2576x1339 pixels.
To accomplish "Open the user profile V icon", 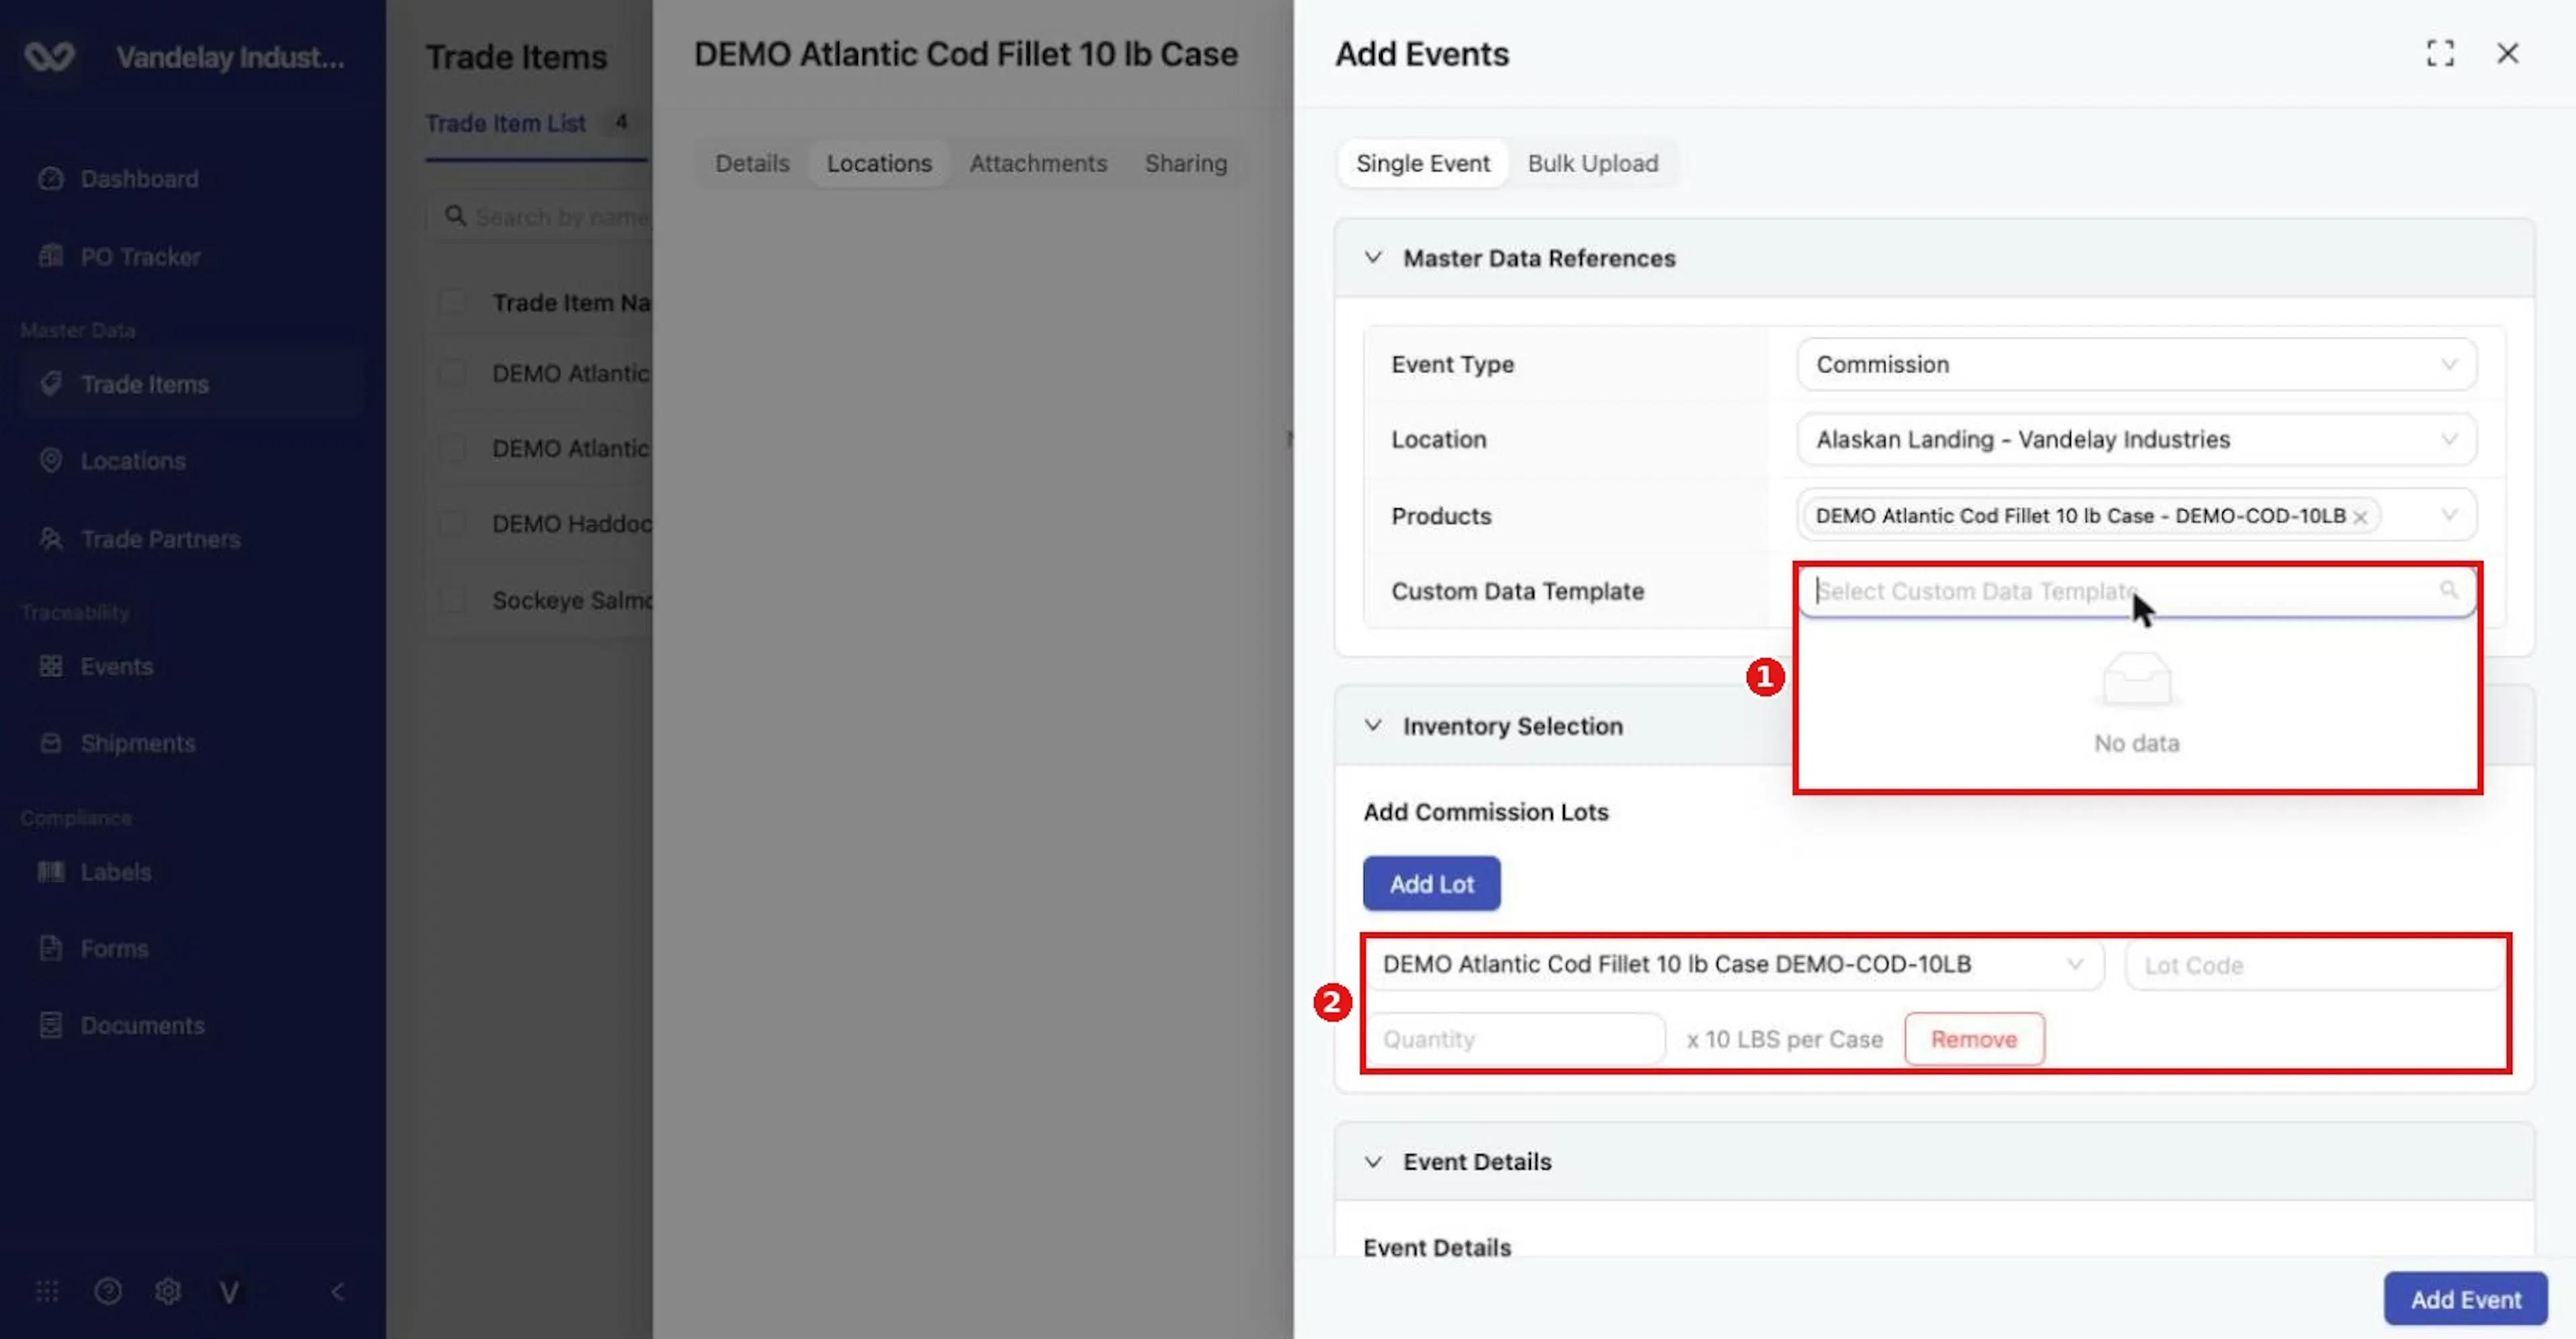I will (x=229, y=1292).
